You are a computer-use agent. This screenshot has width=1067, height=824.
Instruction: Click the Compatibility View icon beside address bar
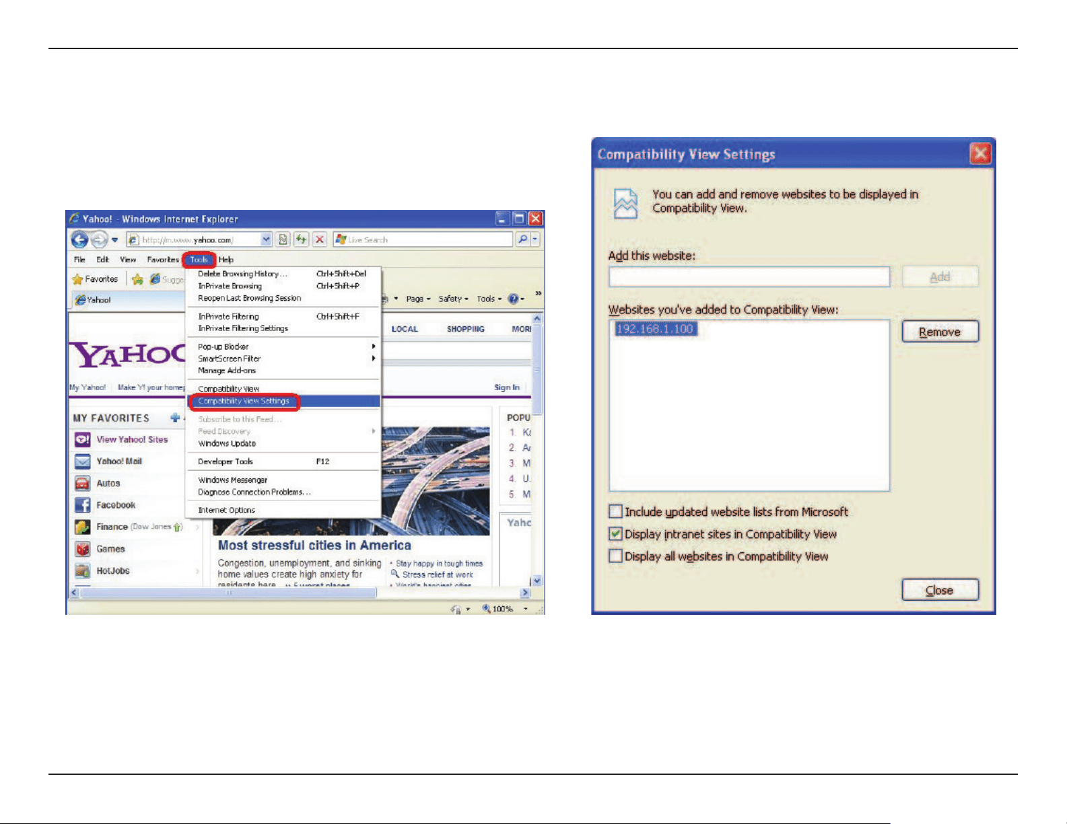(283, 239)
